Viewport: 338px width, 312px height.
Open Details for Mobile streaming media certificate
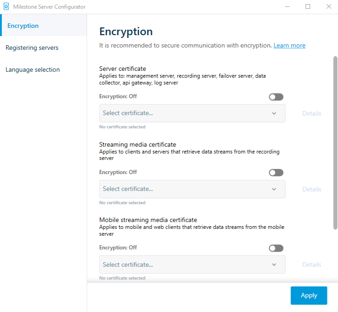[x=312, y=264]
